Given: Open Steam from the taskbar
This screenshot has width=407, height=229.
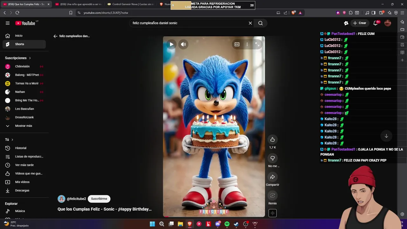Looking at the screenshot, I should [236, 224].
